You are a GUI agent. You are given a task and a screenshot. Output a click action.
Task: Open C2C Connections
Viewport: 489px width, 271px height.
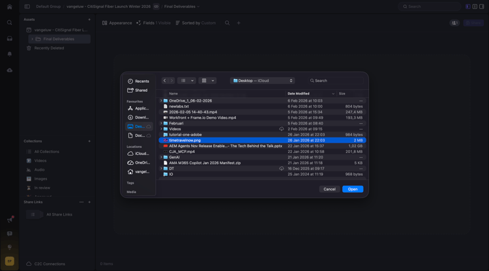click(x=46, y=264)
